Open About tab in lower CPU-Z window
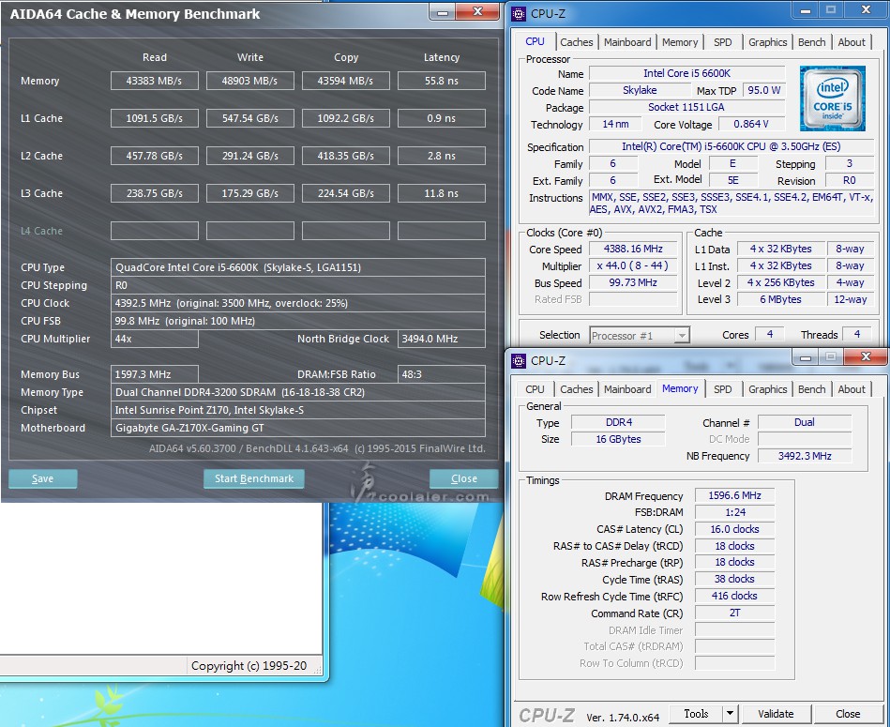The image size is (890, 727). (852, 389)
